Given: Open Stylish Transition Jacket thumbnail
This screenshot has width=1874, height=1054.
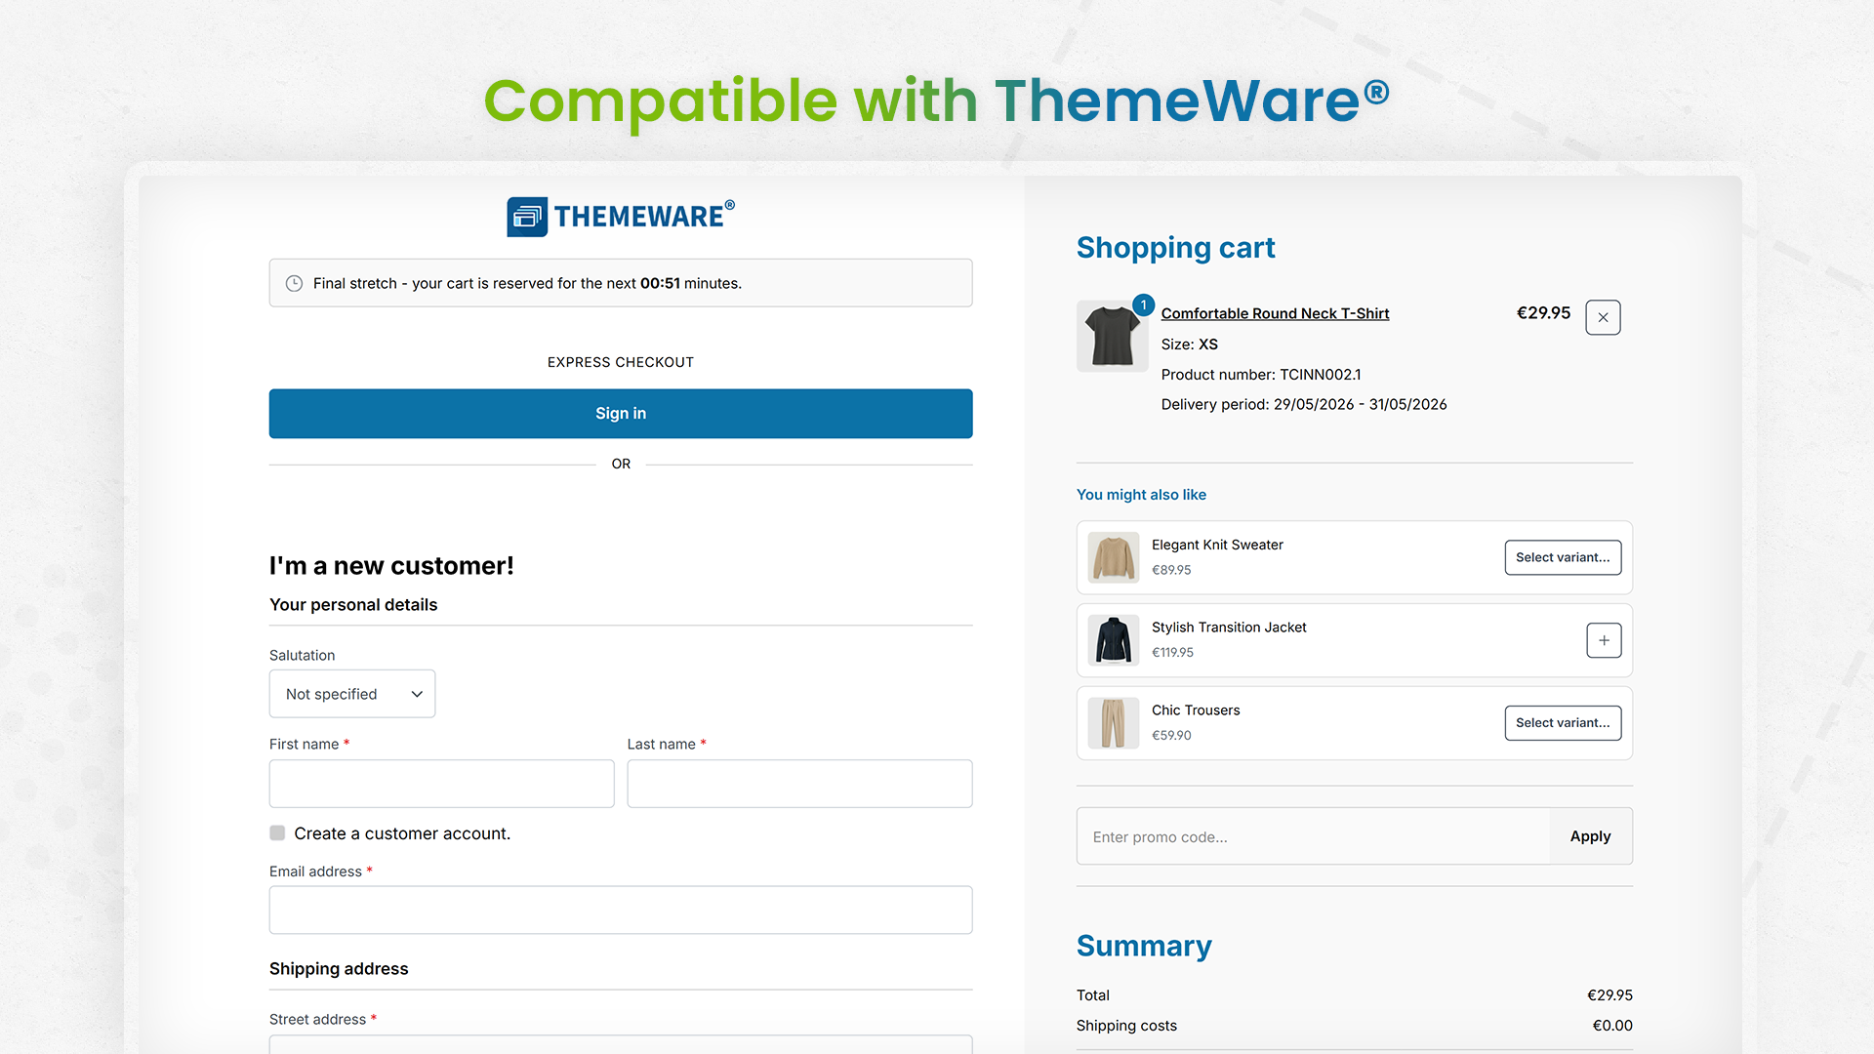Looking at the screenshot, I should [1114, 640].
